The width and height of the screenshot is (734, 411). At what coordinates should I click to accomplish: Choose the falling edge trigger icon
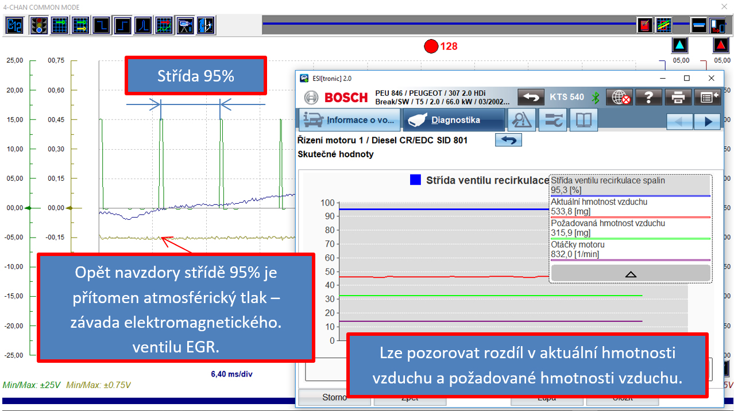[x=102, y=25]
